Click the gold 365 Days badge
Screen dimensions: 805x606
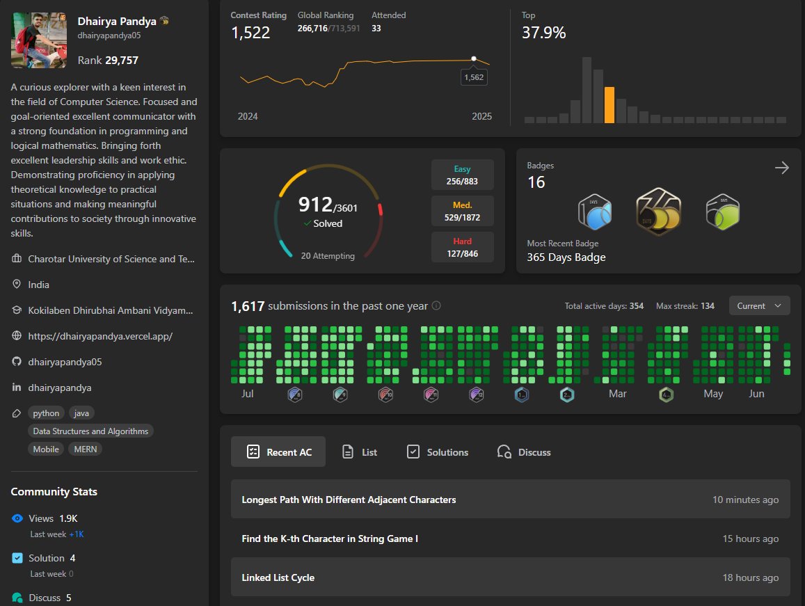click(x=659, y=212)
